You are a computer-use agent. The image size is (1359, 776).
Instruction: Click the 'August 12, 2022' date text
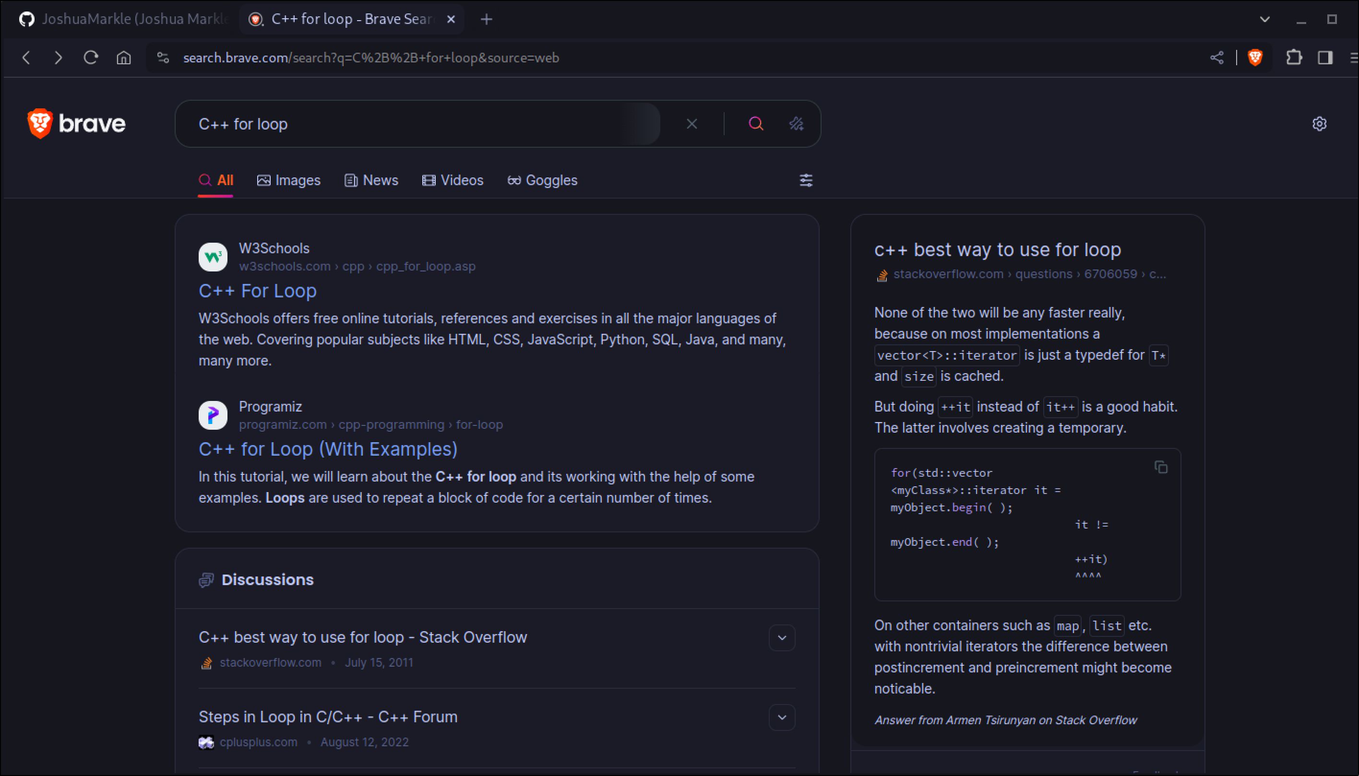364,742
